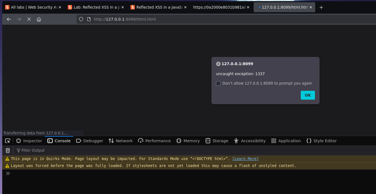The height and width of the screenshot is (194, 376).
Task: Open the Performance panel
Action: click(x=154, y=141)
